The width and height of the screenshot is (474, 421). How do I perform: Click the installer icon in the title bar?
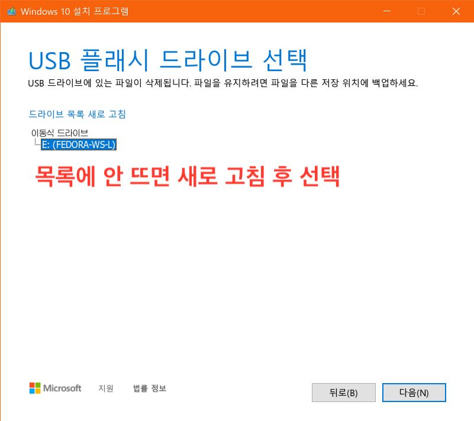click(11, 11)
